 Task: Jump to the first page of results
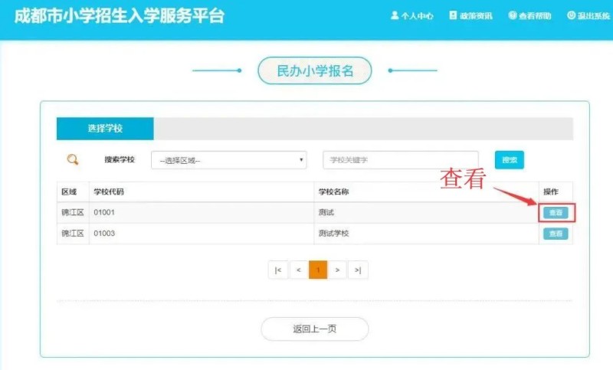pos(277,270)
